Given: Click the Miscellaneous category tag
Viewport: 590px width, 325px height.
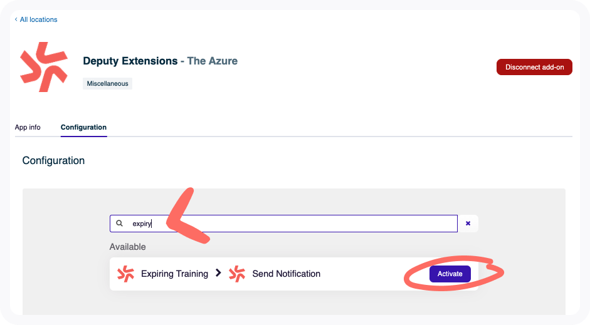Looking at the screenshot, I should tap(108, 83).
